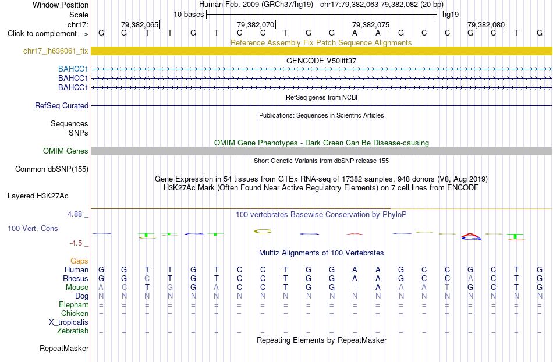
Task: Open 'Reference Assembly Fix Patch Sequence Alignments' track title
Action: click(x=321, y=42)
